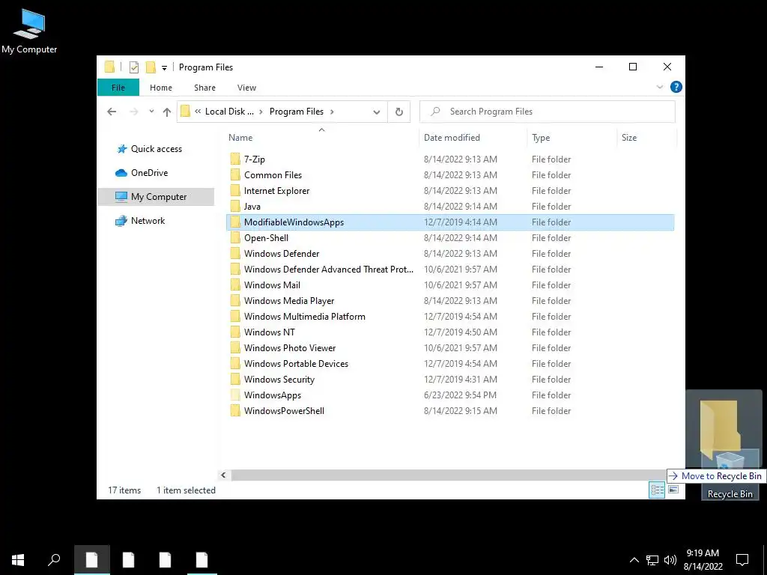Sort by Name column header

pyautogui.click(x=240, y=138)
